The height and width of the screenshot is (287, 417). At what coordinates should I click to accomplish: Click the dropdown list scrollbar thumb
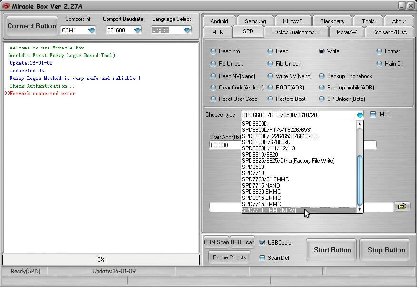tap(359, 180)
